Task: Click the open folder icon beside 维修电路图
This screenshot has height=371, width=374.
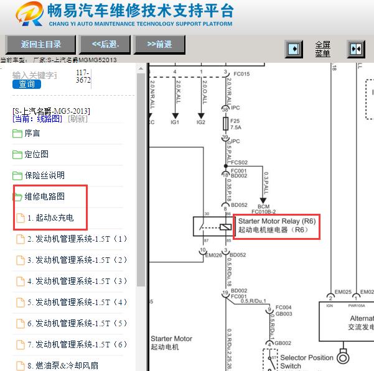Action: point(17,197)
